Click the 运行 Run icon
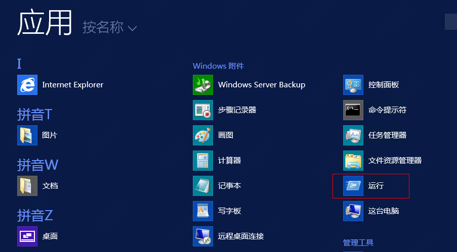 point(353,186)
